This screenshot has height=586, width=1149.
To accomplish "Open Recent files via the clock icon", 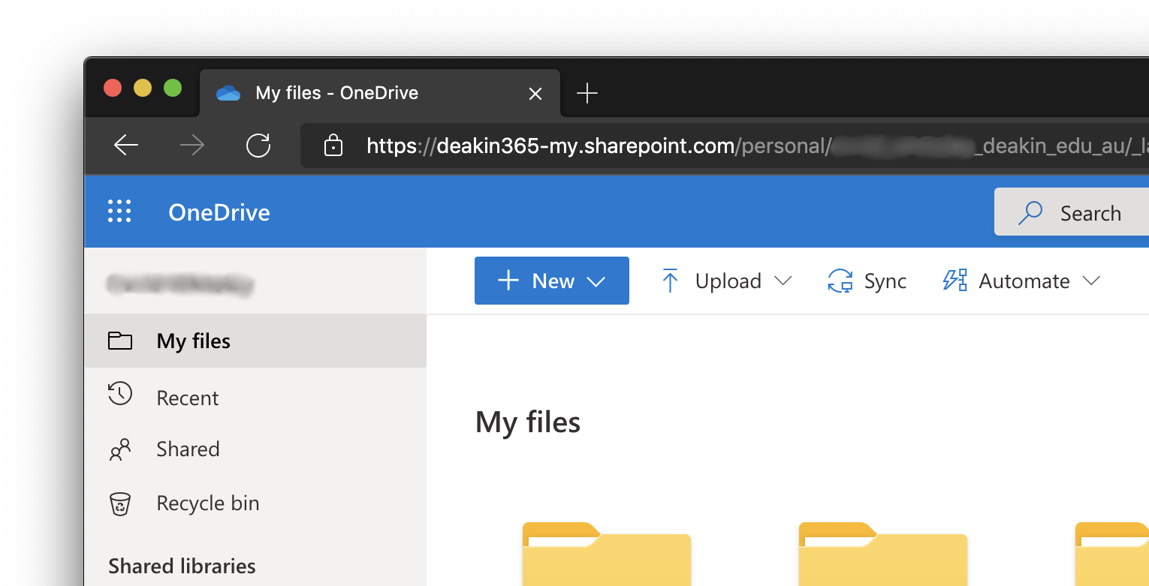I will pyautogui.click(x=120, y=396).
